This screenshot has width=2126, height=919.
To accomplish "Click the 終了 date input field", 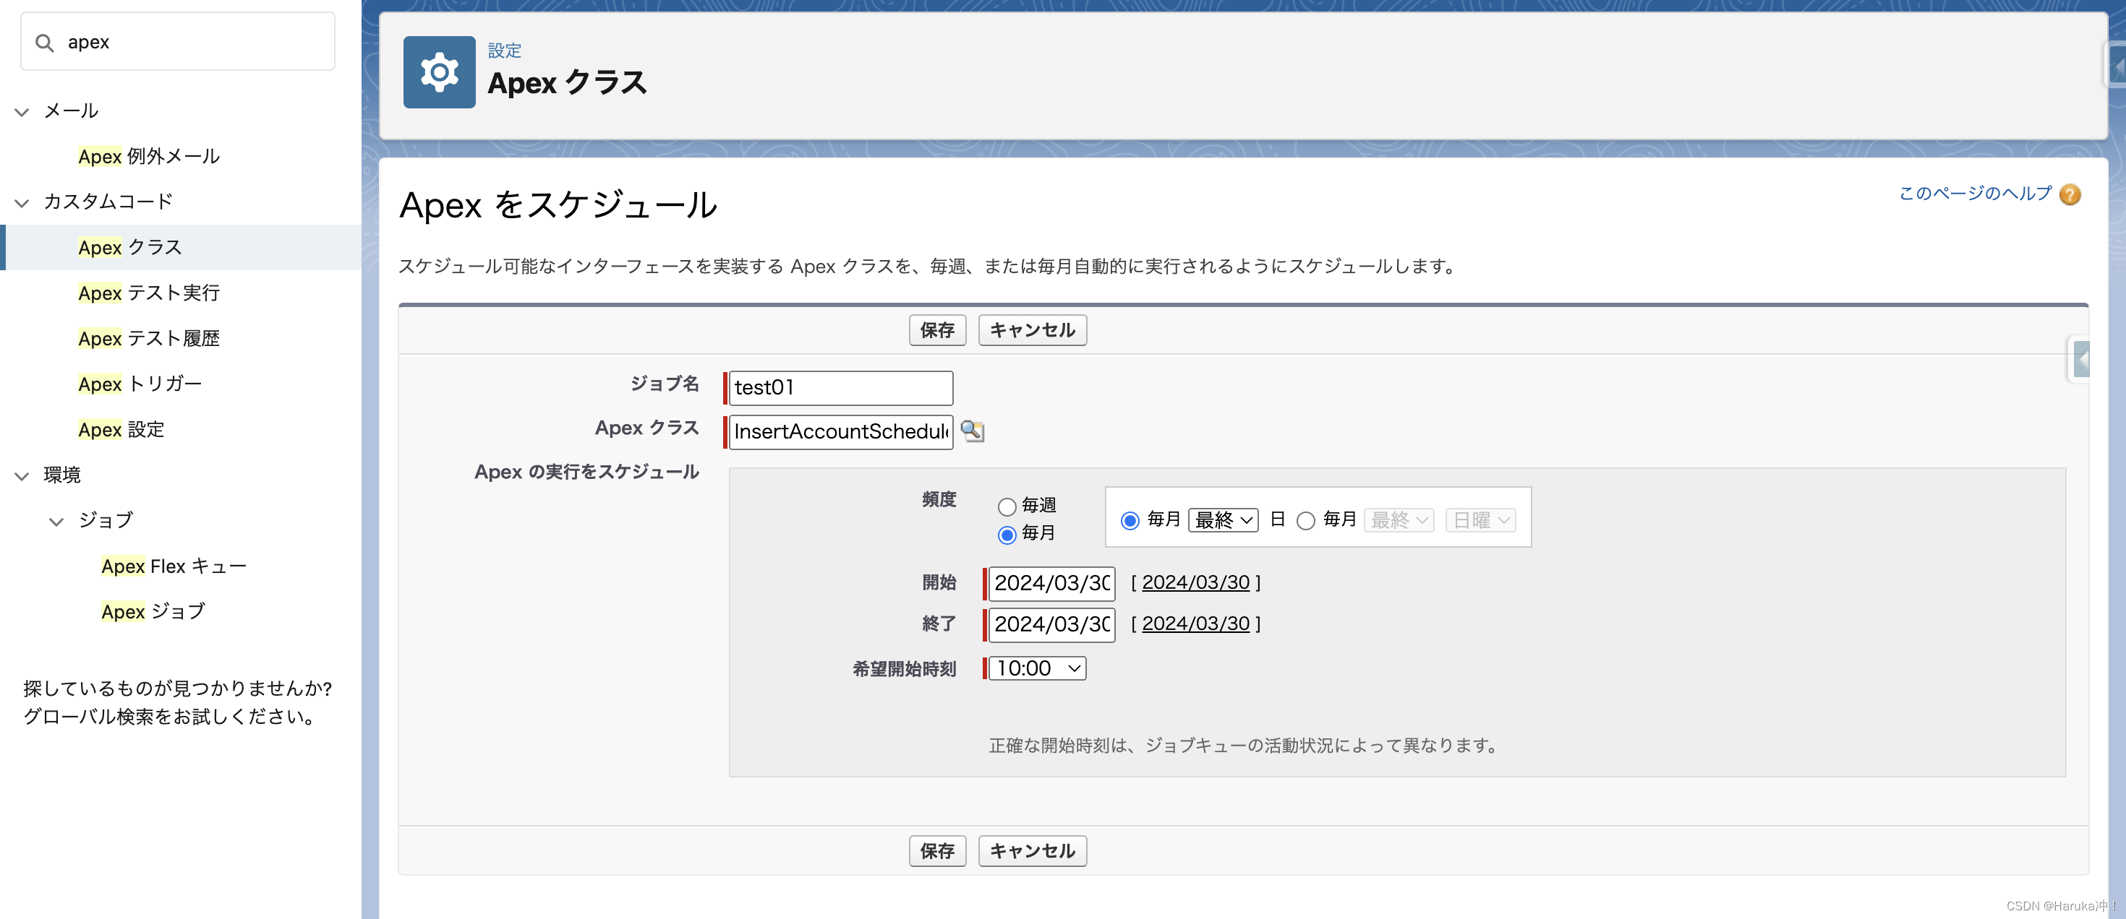I will point(1050,625).
